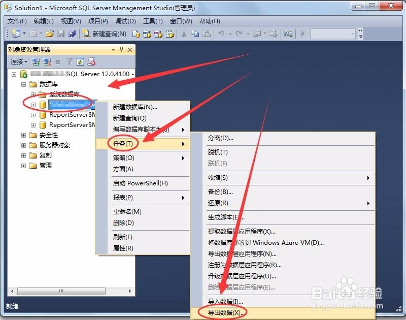Click the Delete script icon in Object Explorer toolbar
The height and width of the screenshot is (320, 406).
coord(91,61)
